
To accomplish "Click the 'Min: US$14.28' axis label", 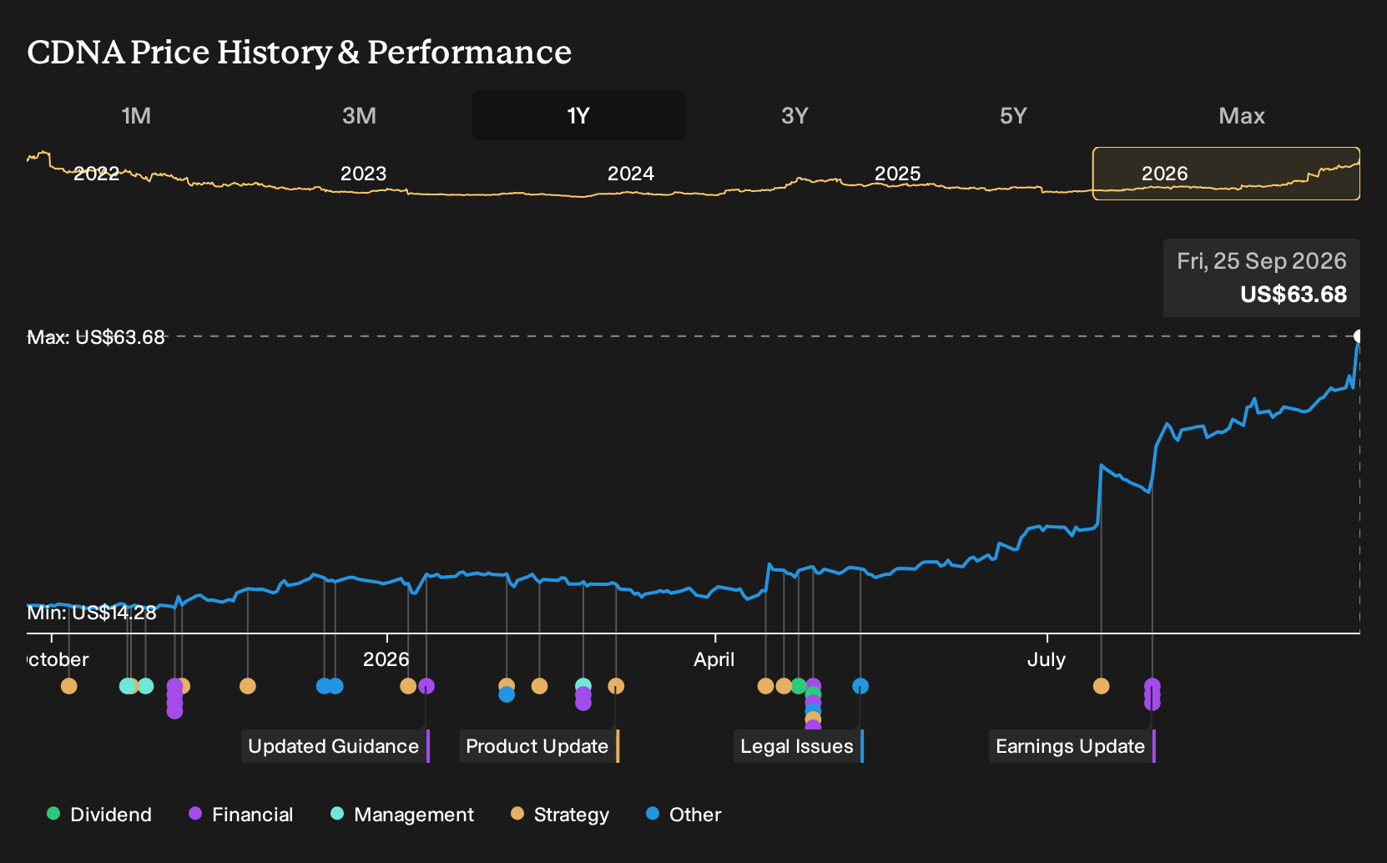I will tap(92, 613).
